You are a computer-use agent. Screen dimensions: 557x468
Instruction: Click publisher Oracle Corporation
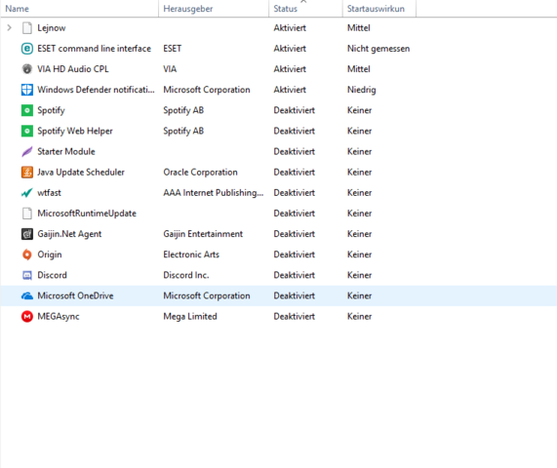(200, 172)
